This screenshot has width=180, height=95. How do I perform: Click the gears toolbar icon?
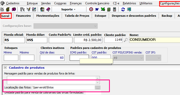(x=22, y=9)
